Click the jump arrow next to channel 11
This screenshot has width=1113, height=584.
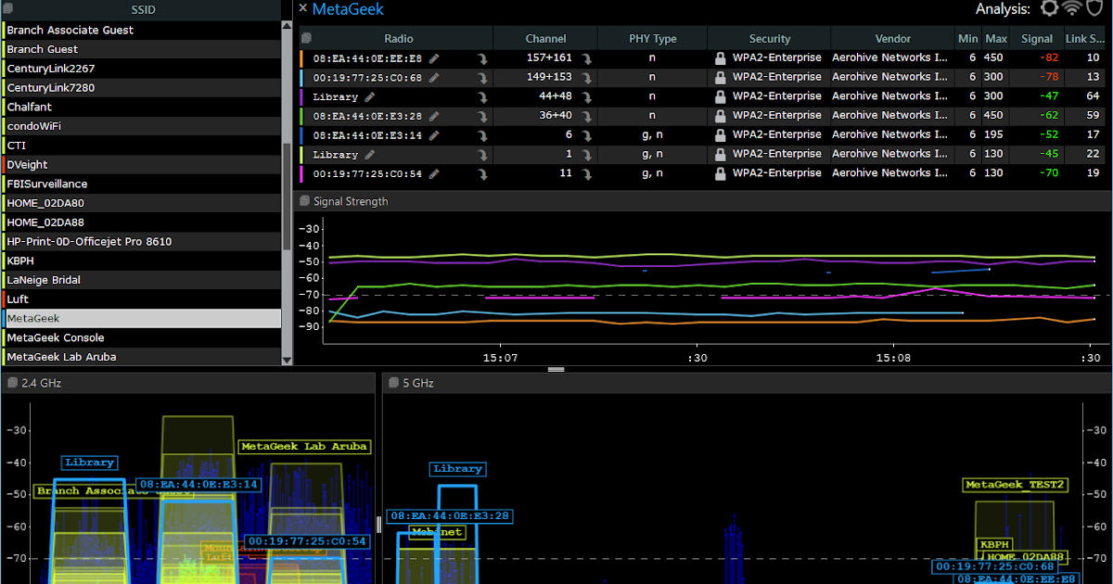[x=586, y=174]
